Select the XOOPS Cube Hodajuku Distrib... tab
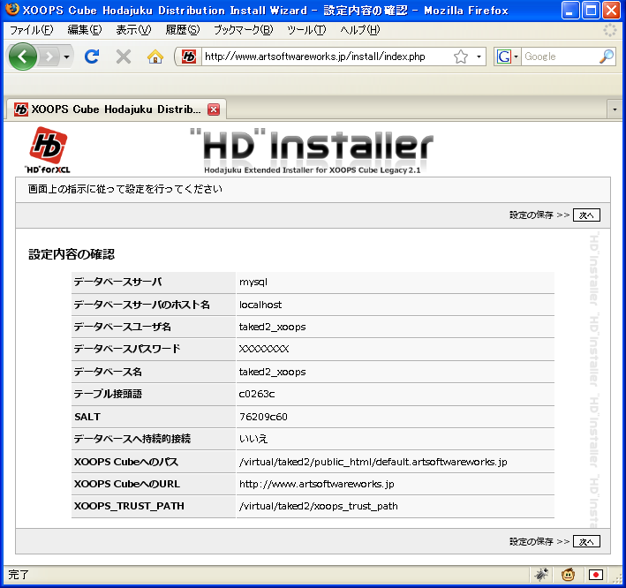The height and width of the screenshot is (588, 626). (x=116, y=109)
